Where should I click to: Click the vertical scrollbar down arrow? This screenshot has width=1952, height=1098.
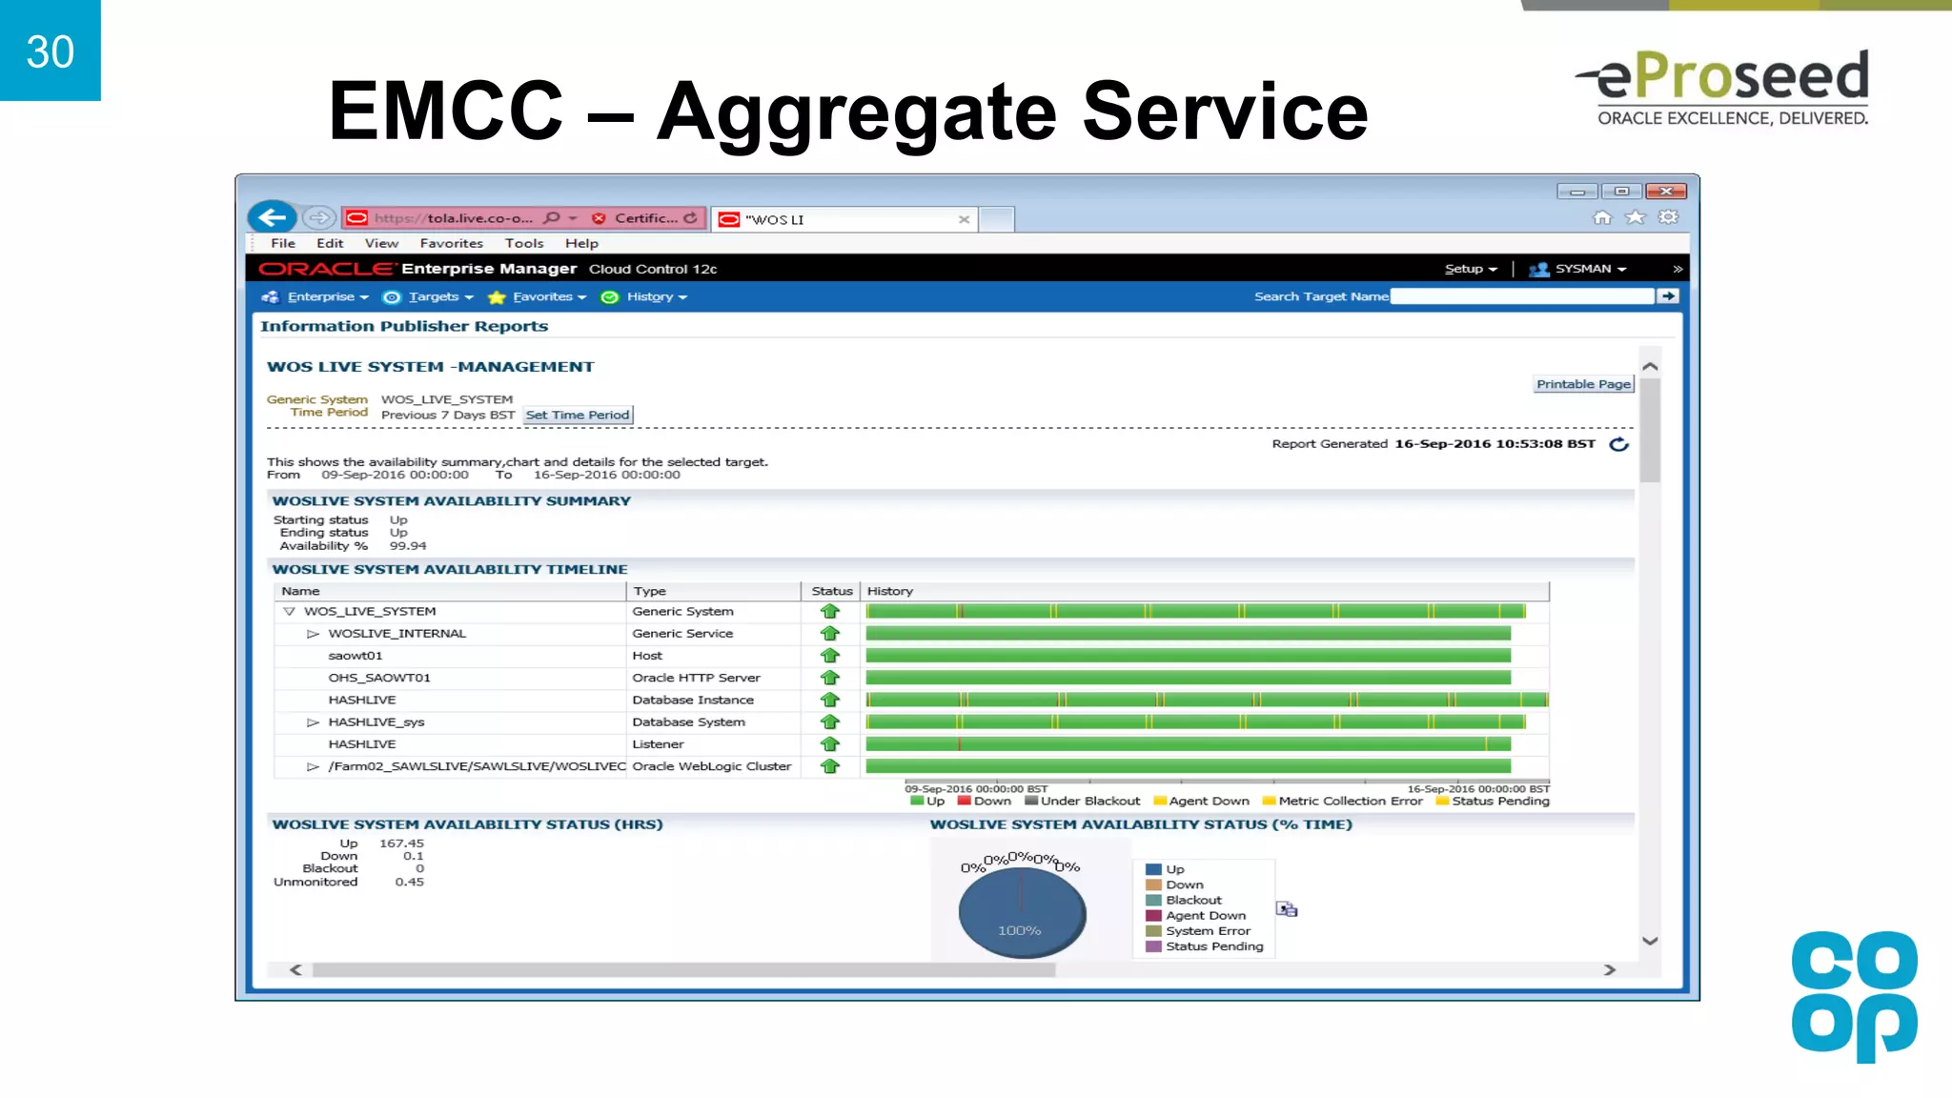point(1651,941)
